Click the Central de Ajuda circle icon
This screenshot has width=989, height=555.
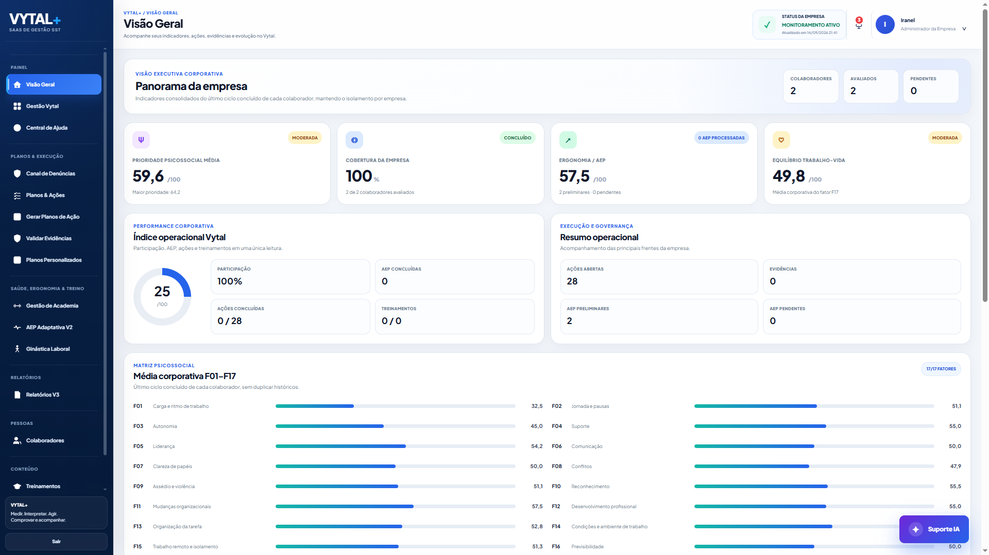(x=17, y=128)
